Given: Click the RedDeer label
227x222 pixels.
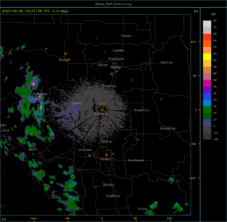Looking at the screenshot, I should 116,67.
